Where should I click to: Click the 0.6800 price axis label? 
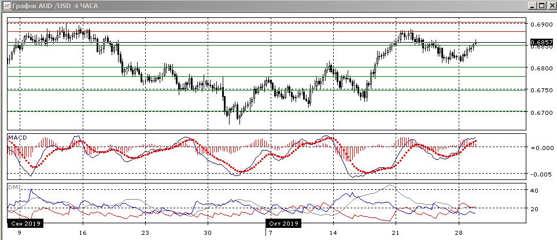pyautogui.click(x=540, y=68)
